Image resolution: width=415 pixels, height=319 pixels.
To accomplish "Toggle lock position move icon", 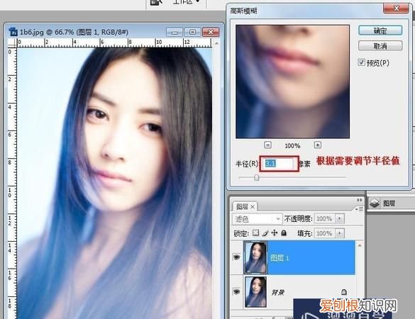I will [x=275, y=233].
